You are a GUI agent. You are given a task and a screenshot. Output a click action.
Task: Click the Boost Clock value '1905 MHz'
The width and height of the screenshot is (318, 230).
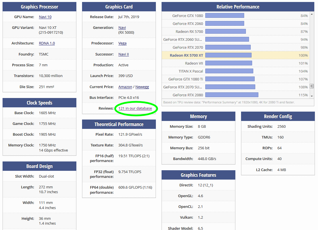47,134
